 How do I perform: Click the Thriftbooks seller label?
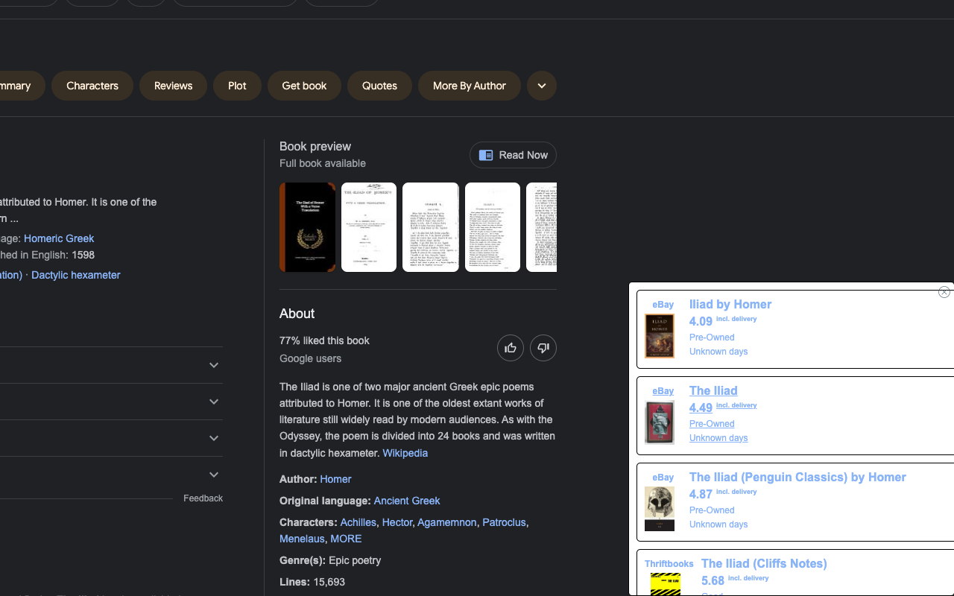[x=669, y=564]
